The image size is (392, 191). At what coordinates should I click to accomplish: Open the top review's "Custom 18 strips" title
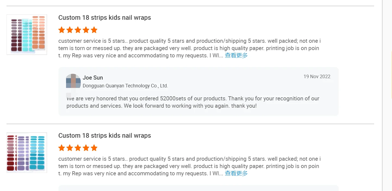104,18
